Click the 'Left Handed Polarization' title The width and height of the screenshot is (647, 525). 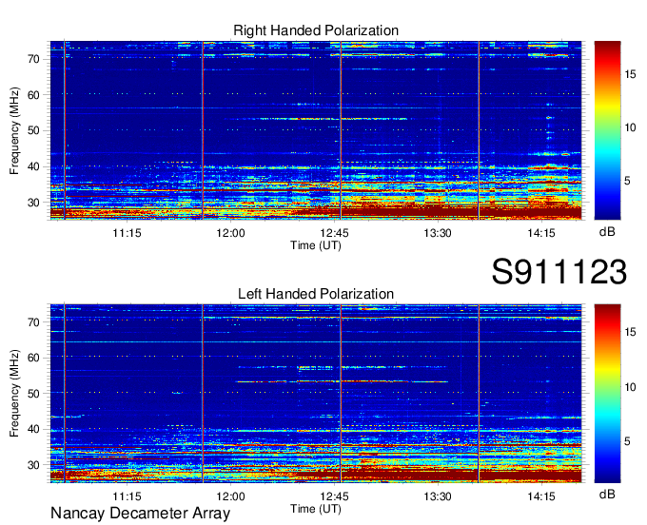316,294
